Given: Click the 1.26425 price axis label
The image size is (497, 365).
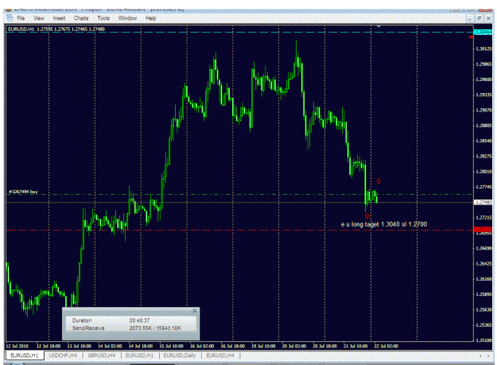Looking at the screenshot, I should (483, 264).
